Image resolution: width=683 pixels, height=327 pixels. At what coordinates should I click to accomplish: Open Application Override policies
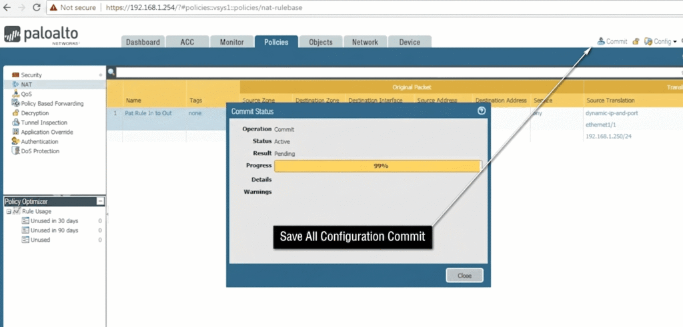click(x=47, y=132)
